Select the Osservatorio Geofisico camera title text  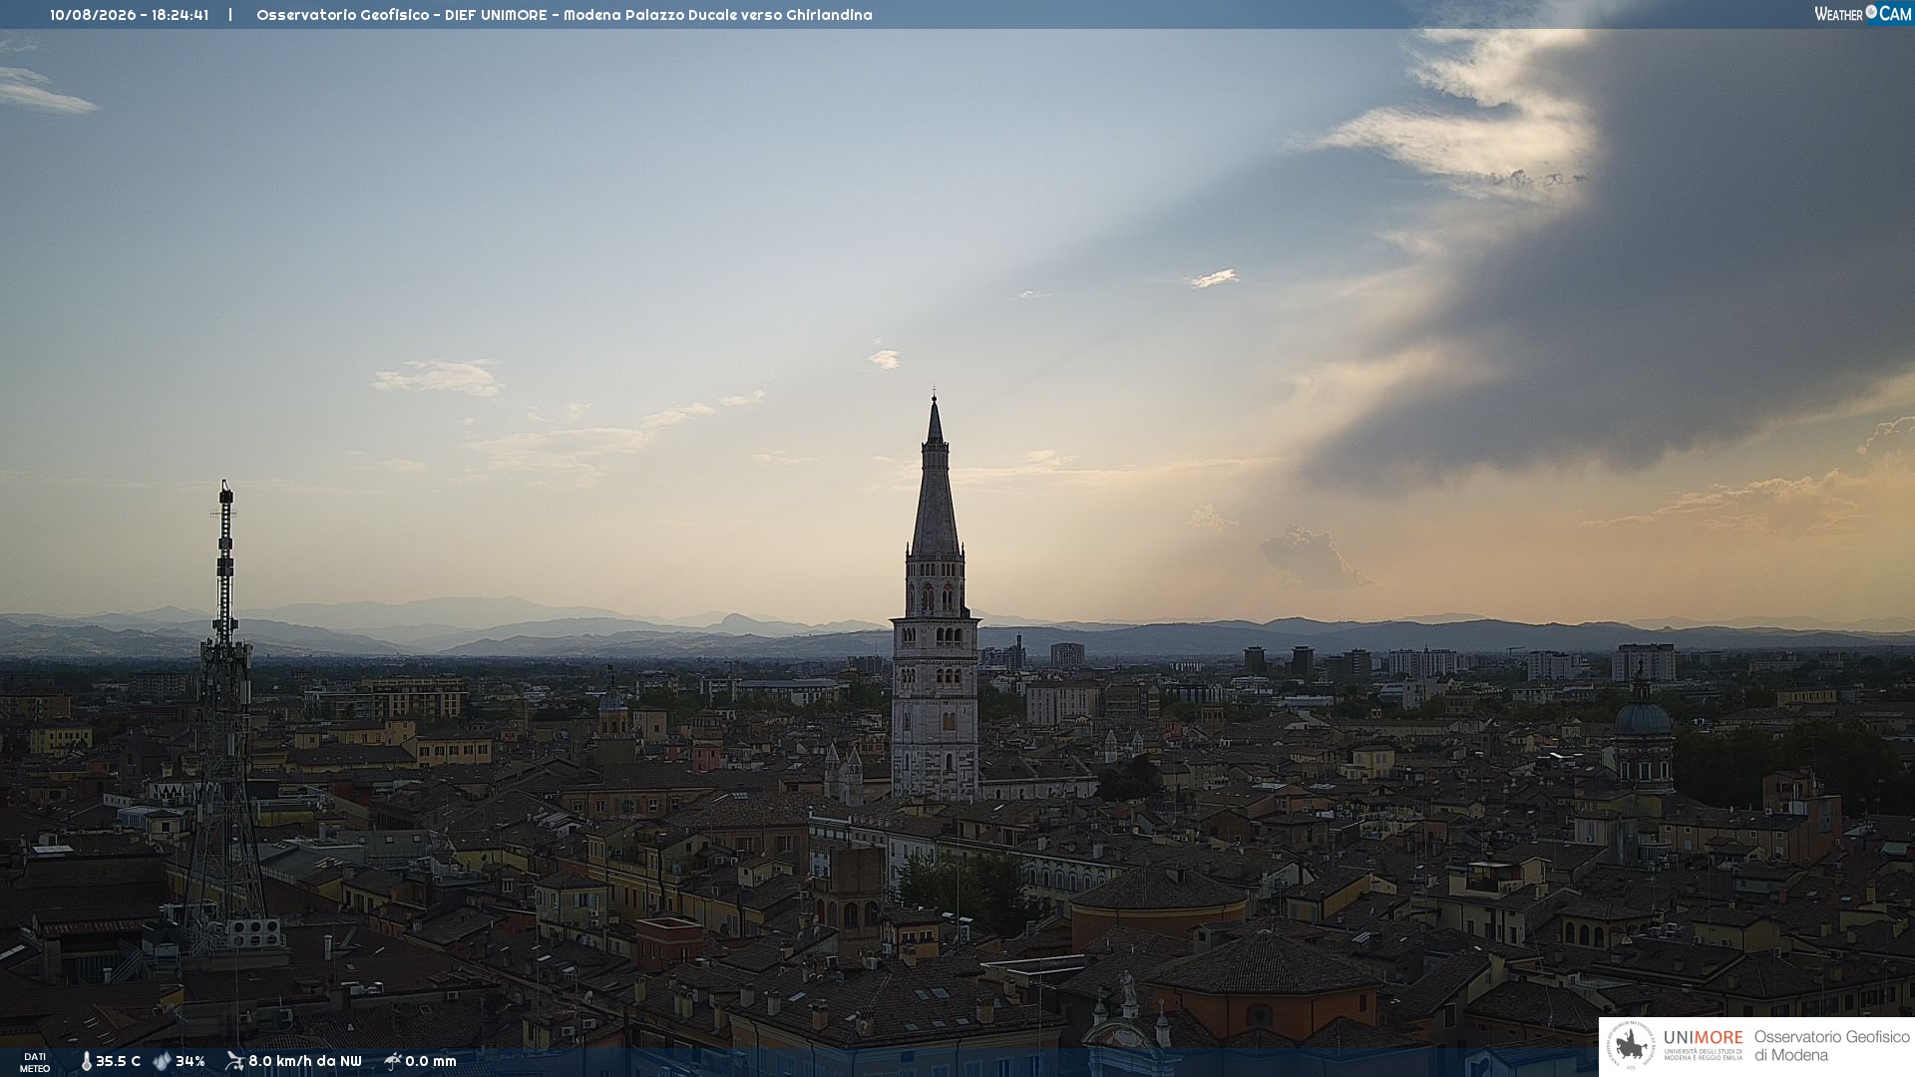(x=565, y=15)
